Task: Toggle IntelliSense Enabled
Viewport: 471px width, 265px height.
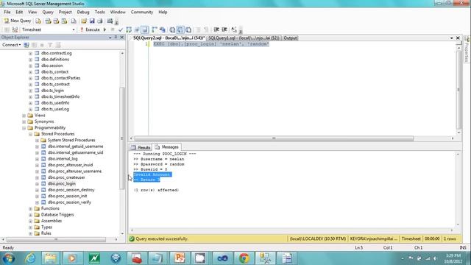Action: coord(145,29)
